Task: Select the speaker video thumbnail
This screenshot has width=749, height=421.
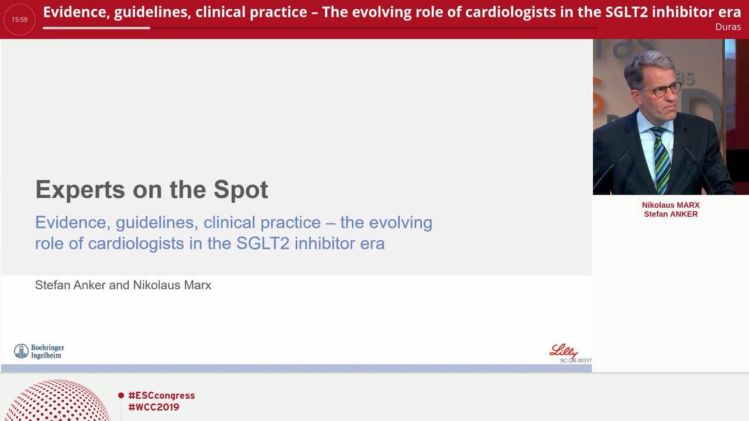Action: click(671, 117)
